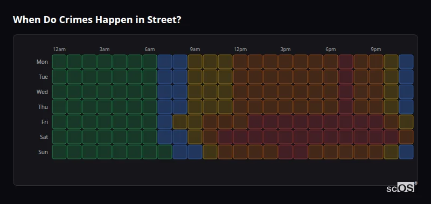The height and width of the screenshot is (204, 431).
Task: Select the Thursday 6pm orange cell
Action: pos(331,107)
